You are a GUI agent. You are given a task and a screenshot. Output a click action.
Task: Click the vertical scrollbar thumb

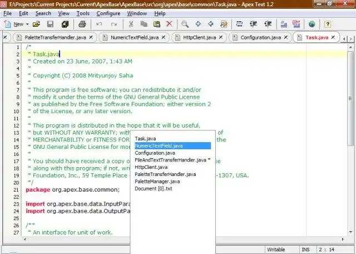351,99
